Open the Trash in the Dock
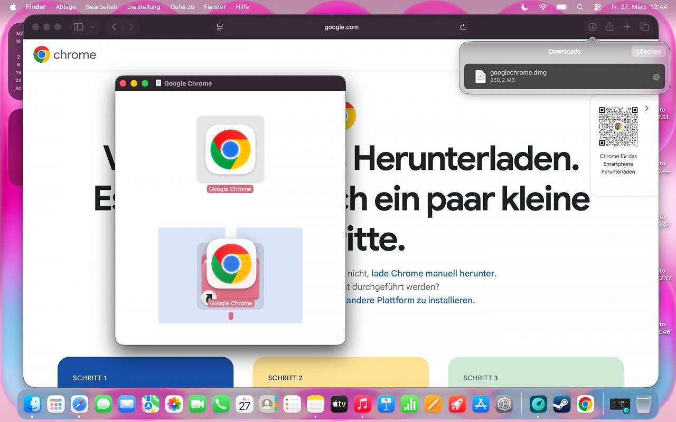This screenshot has width=676, height=422. (643, 405)
